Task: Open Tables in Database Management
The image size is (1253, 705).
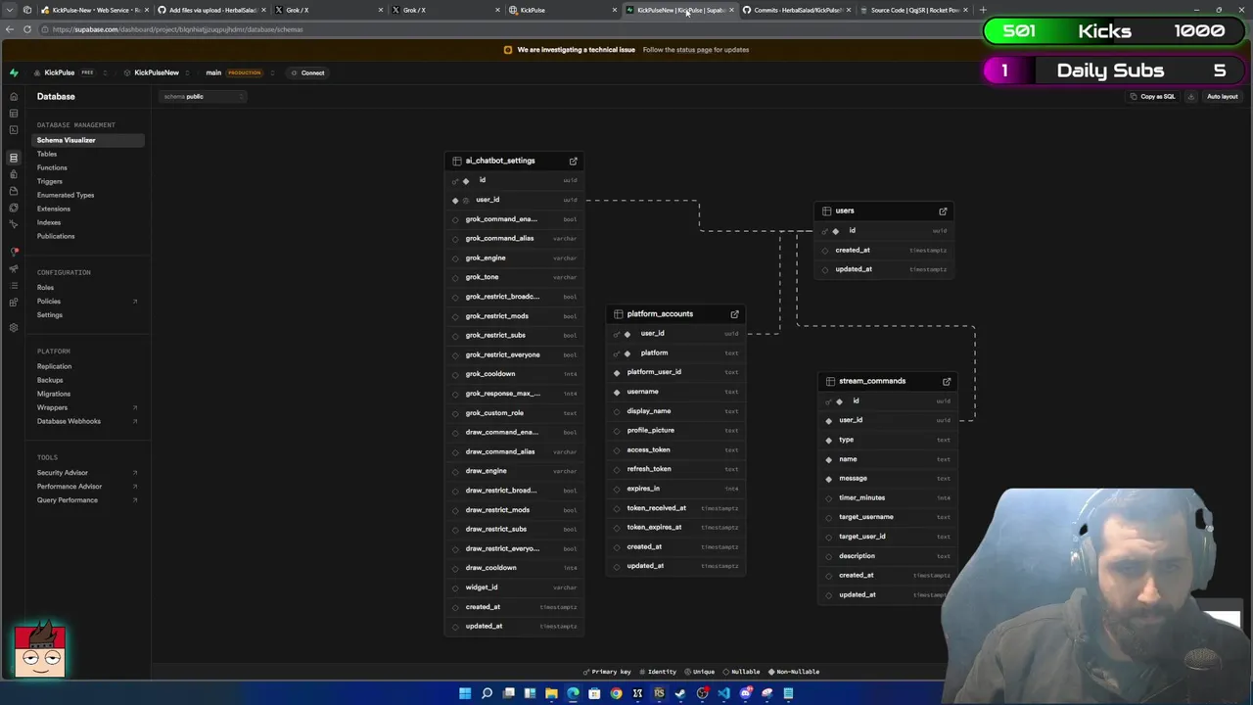Action: click(x=47, y=154)
